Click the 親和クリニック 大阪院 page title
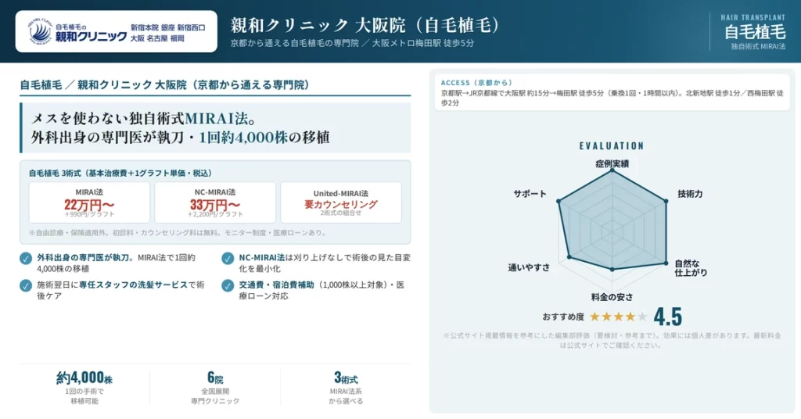Screen dimensions: 801x419 (x=365, y=25)
